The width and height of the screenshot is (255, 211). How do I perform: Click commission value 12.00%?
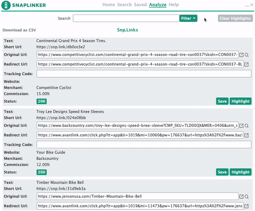coord(43,165)
